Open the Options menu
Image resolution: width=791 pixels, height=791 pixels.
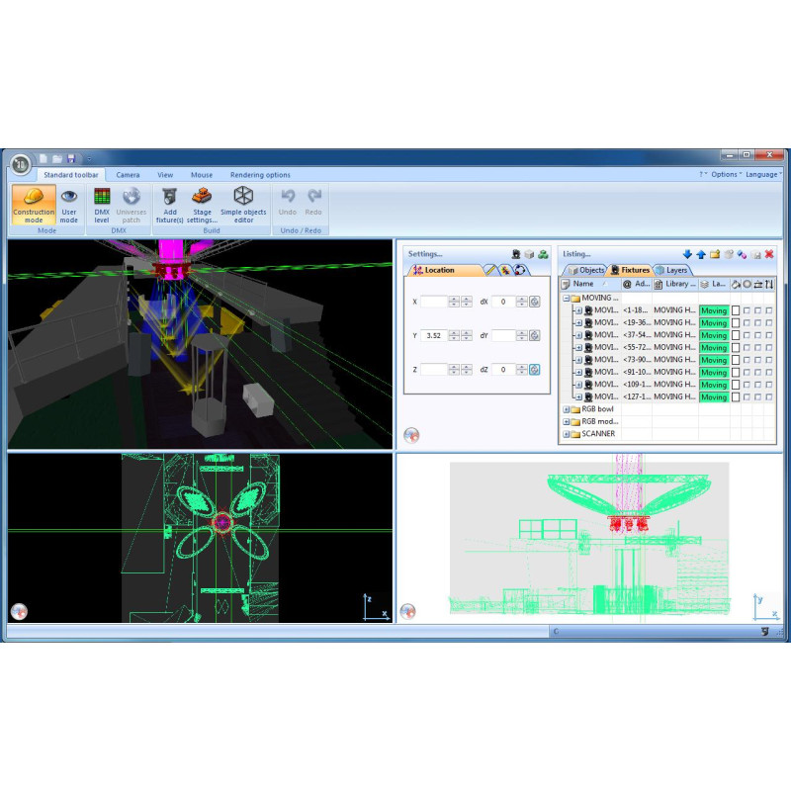tap(726, 174)
